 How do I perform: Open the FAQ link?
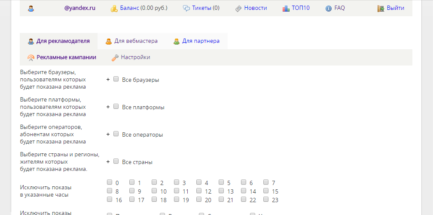[339, 8]
